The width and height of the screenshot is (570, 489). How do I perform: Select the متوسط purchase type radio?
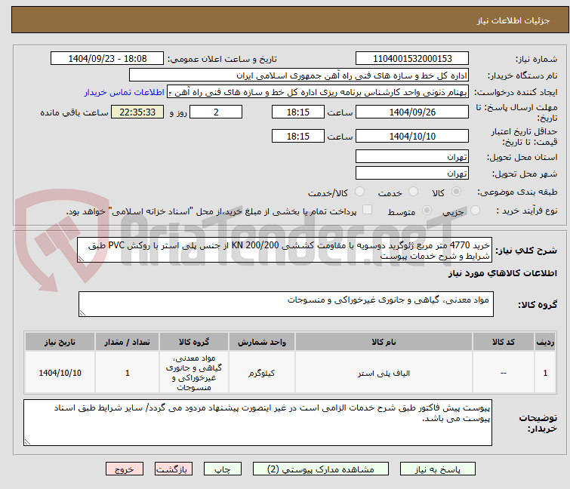tap(427, 211)
